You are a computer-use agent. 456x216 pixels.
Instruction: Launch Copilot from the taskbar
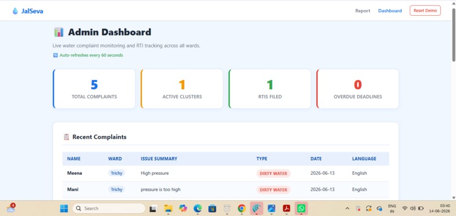coord(183,208)
